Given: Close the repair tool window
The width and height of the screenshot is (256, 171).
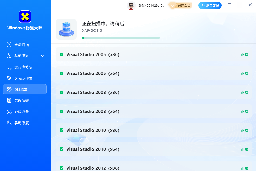Looking at the screenshot, I should coord(250,5).
